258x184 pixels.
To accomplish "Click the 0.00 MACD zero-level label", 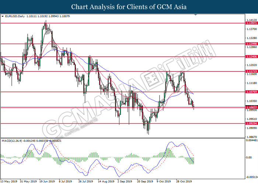I will pos(249,158).
